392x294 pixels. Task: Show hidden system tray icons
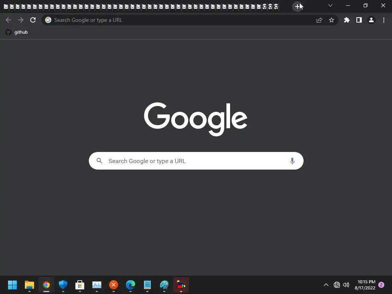pos(326,285)
